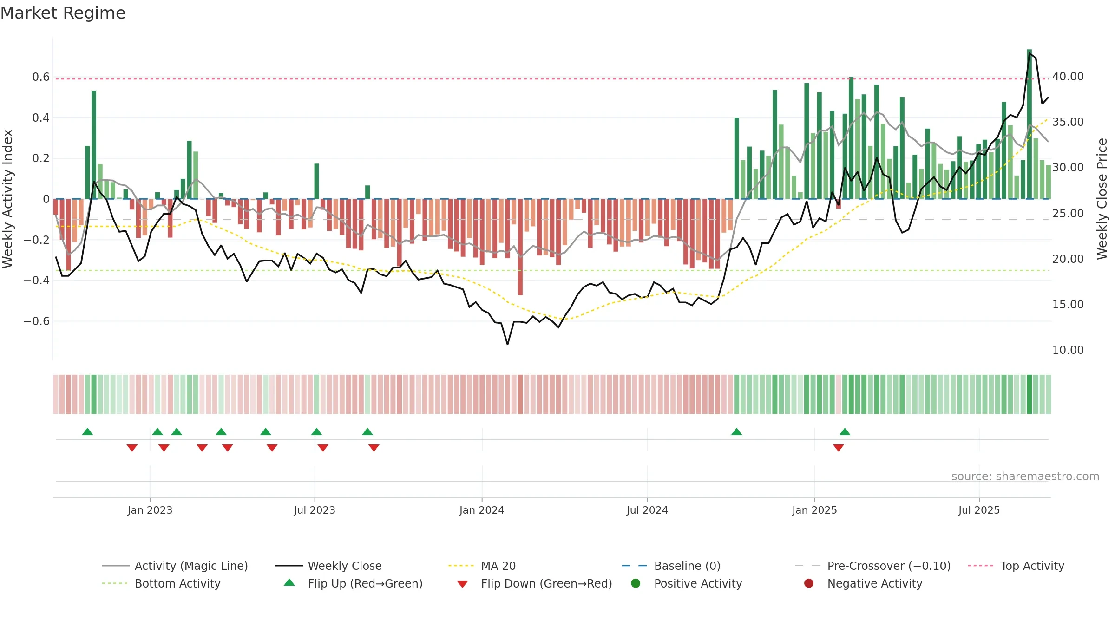Image resolution: width=1115 pixels, height=627 pixels.
Task: Click the Negative Activity legend entry
Action: (x=863, y=583)
